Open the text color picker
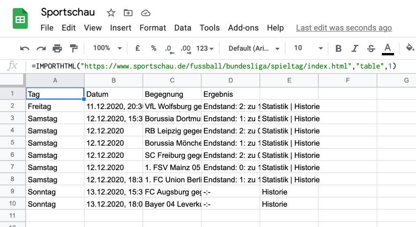Image resolution: width=416 pixels, height=227 pixels. pos(388,49)
